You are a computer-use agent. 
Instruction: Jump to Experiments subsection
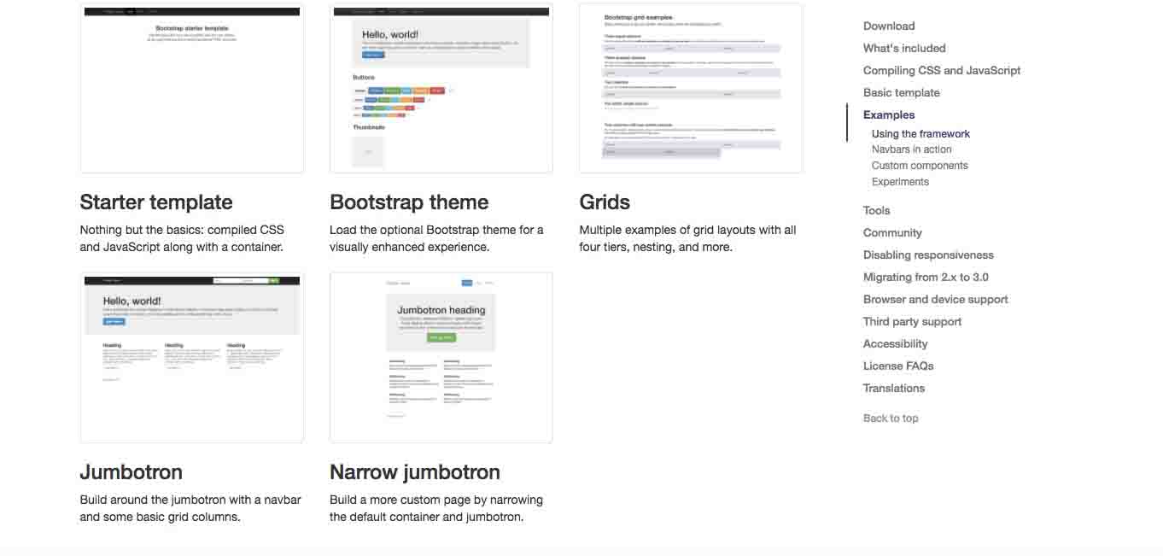(x=900, y=182)
